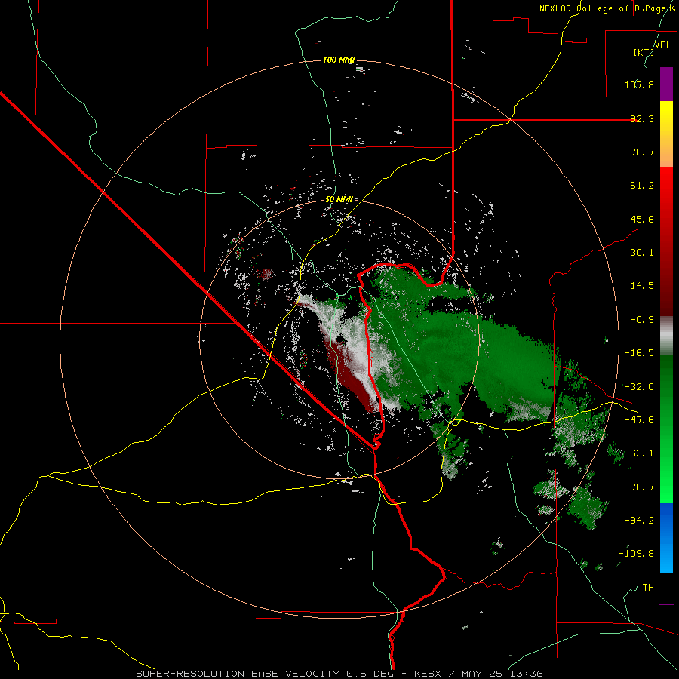Select the 92.3 velocity scale value
Screen dimensions: 679x679
(642, 118)
